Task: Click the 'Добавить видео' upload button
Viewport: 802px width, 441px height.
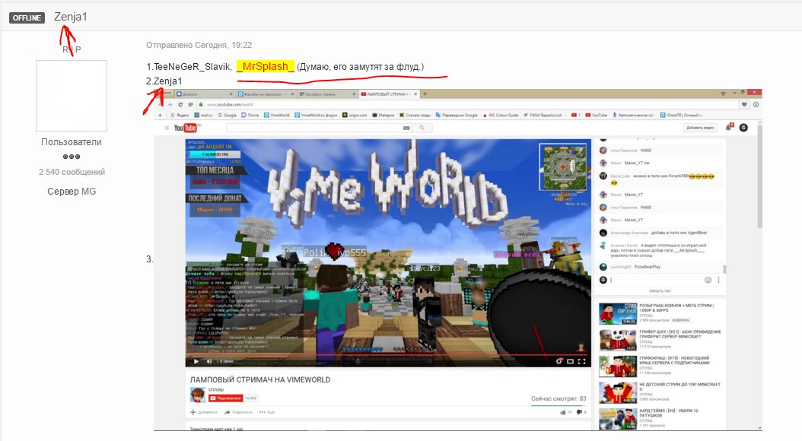Action: pos(700,128)
